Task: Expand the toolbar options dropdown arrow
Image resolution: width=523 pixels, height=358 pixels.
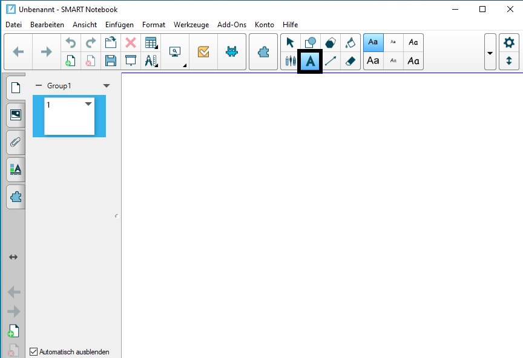Action: 490,52
